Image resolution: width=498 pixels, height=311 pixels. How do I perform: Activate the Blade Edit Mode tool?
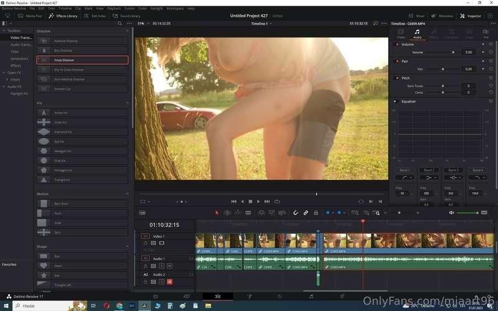pyautogui.click(x=248, y=213)
